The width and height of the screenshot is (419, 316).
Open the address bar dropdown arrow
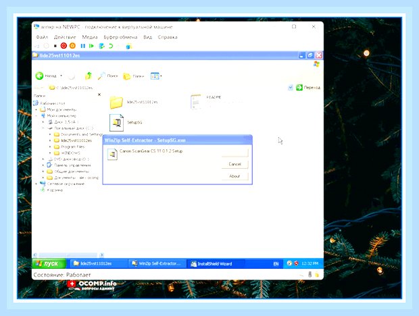tap(291, 88)
